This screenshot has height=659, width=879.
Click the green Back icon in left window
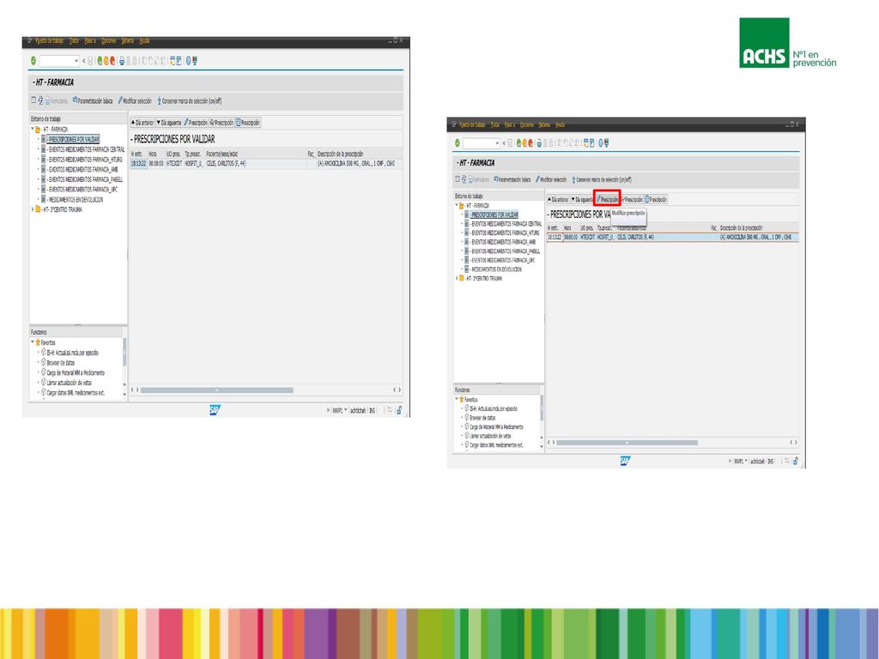100,61
